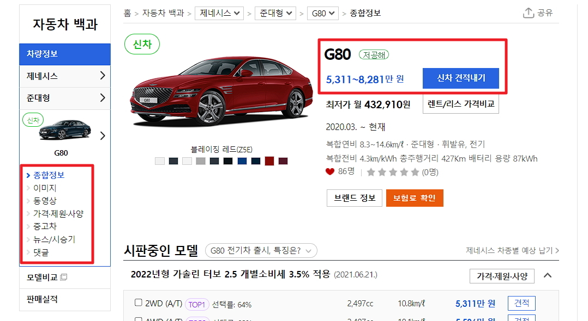Expand the 준대형 row arrow in sidebar

[x=103, y=98]
